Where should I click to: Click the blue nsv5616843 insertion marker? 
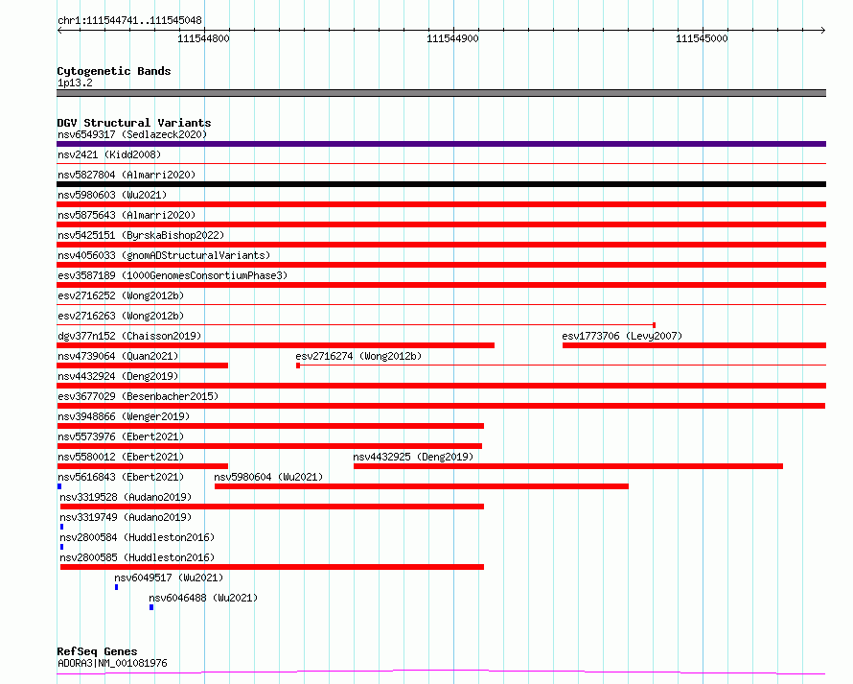coord(59,486)
